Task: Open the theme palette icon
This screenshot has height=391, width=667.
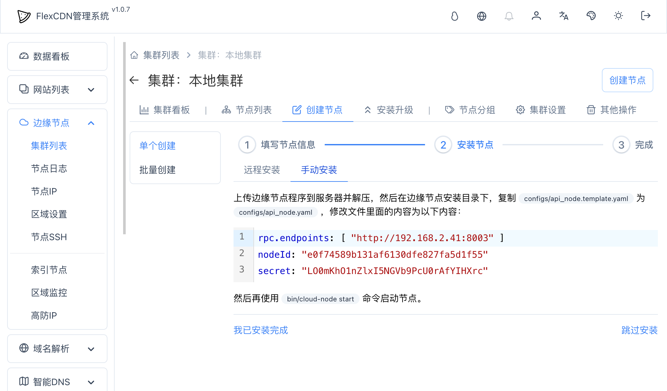Action: click(591, 16)
